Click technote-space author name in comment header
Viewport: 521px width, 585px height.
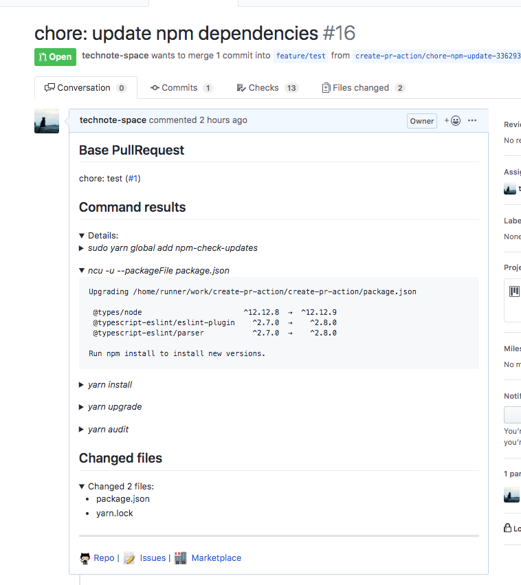point(113,120)
